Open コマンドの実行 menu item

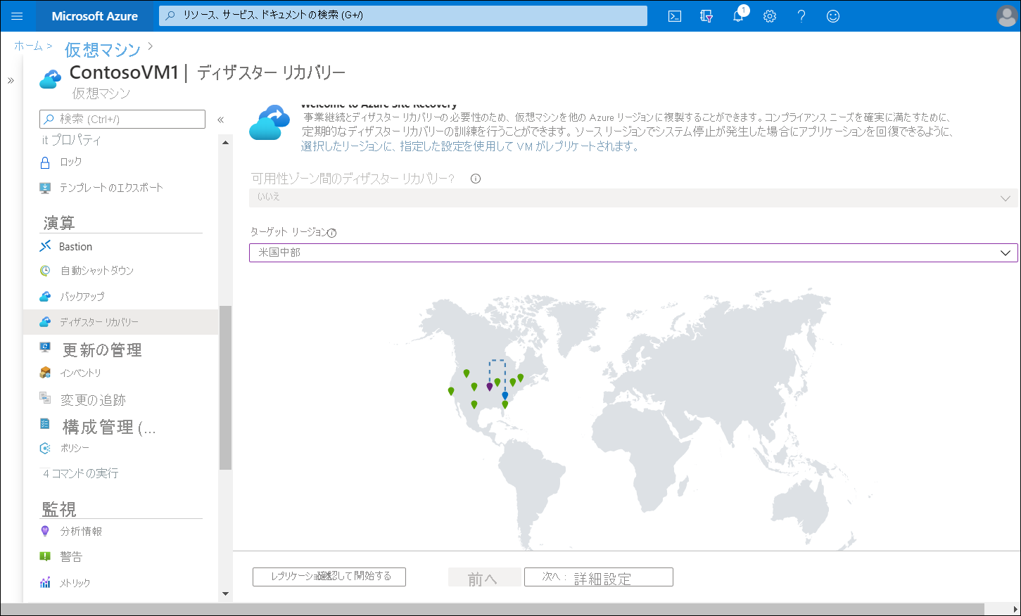[80, 473]
